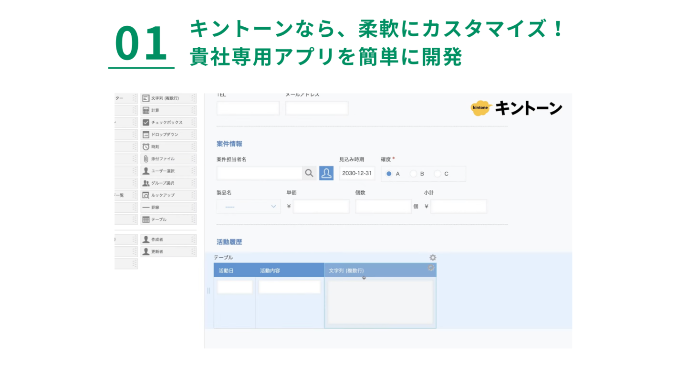Screen dimensions: 687x387
Task: Choose radio option B for 確度
Action: tap(413, 174)
